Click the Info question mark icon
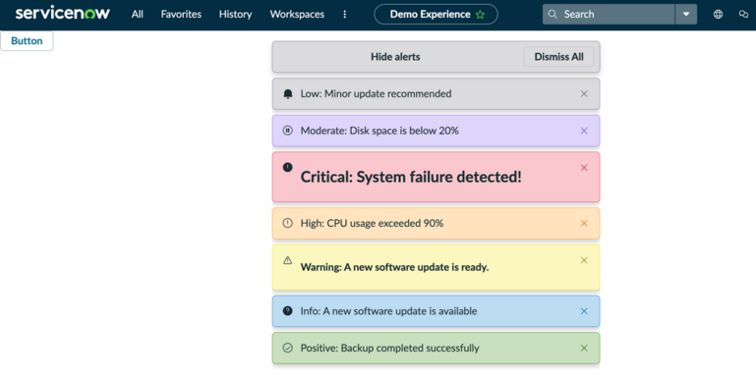Screen dimensions: 756x381 pos(288,311)
